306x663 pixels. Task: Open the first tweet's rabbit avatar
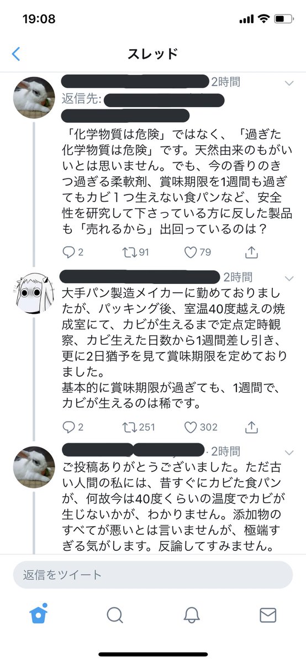[x=34, y=97]
